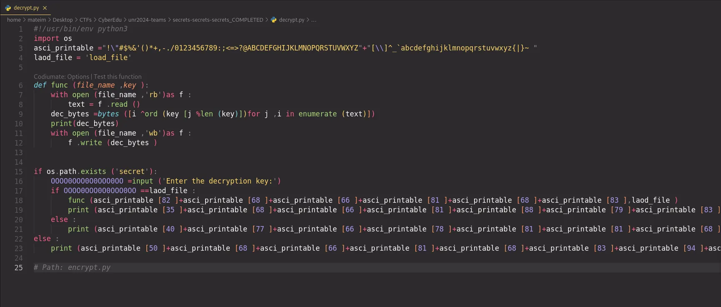Close the decrypt.py editor tab
This screenshot has width=721, height=307.
(45, 8)
